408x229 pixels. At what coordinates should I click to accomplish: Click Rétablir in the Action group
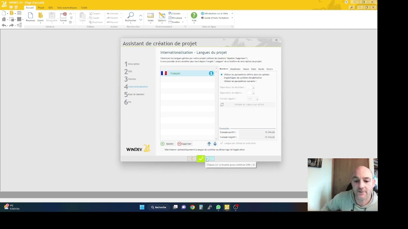click(x=113, y=18)
